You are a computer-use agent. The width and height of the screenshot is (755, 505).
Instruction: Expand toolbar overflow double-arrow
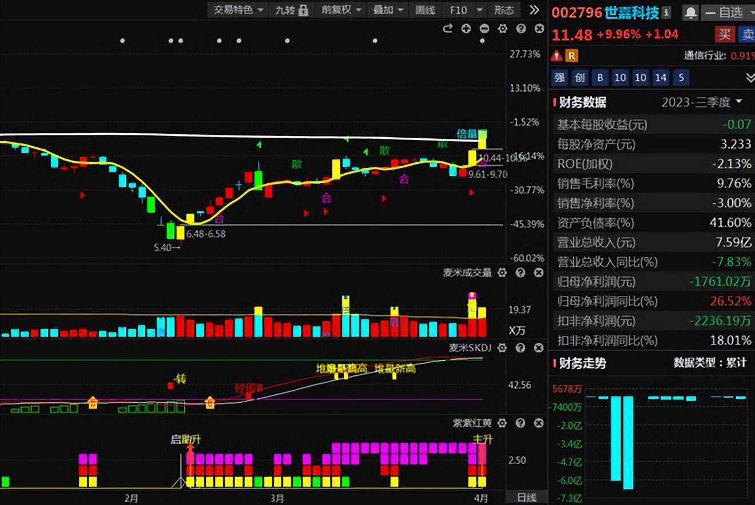coord(534,10)
